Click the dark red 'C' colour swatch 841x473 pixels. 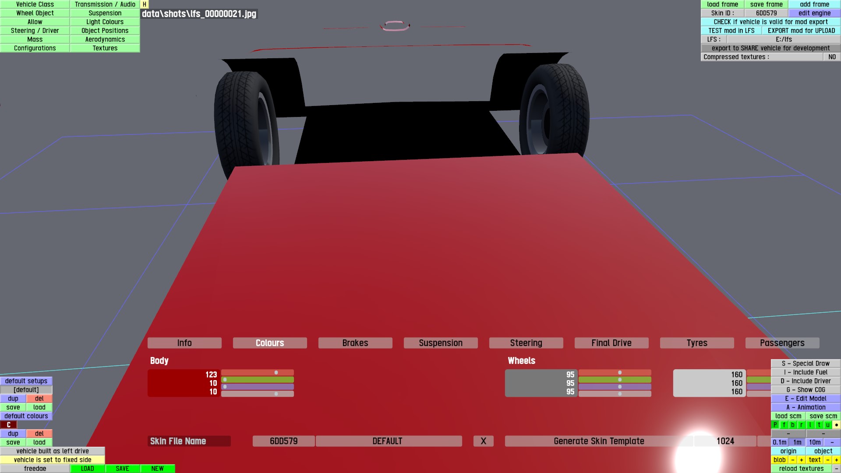(x=9, y=425)
